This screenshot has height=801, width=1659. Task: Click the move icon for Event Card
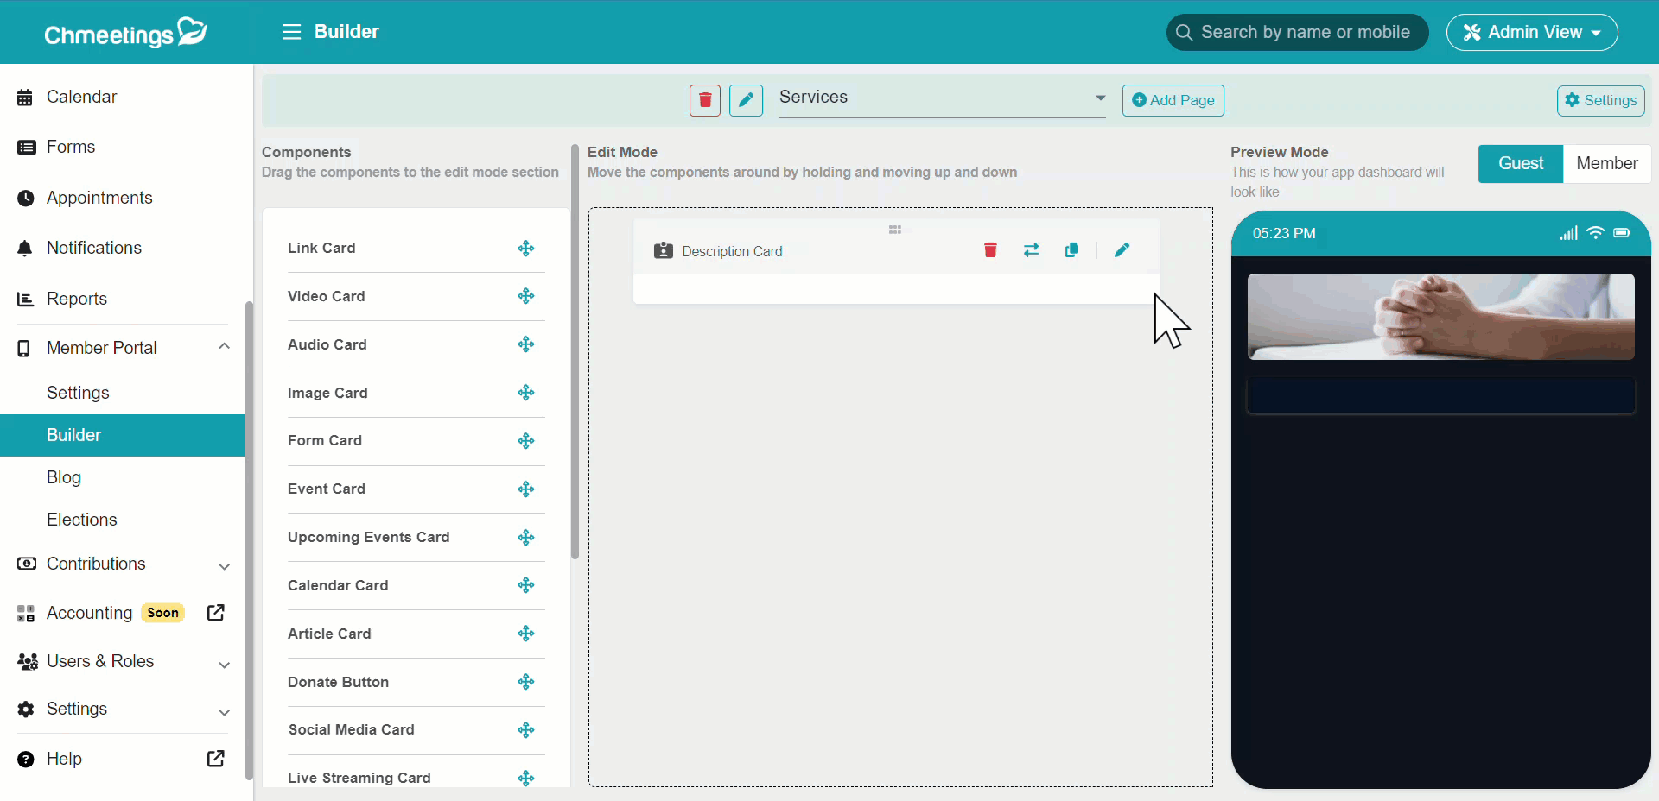pos(526,489)
